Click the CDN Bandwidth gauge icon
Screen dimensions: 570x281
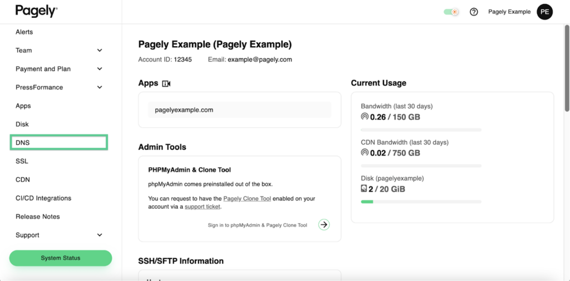pyautogui.click(x=365, y=153)
